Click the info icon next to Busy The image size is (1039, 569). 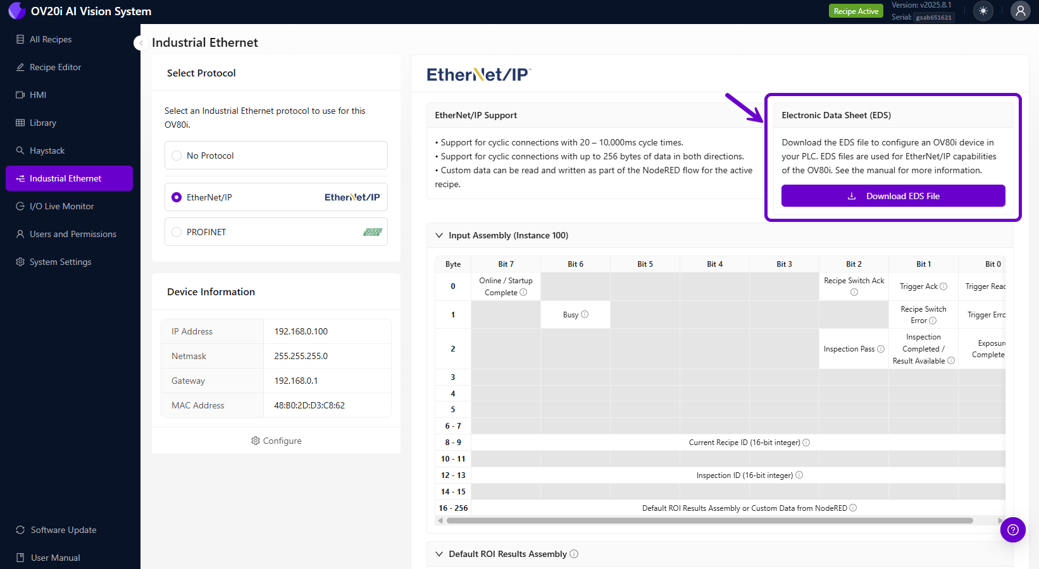[585, 314]
